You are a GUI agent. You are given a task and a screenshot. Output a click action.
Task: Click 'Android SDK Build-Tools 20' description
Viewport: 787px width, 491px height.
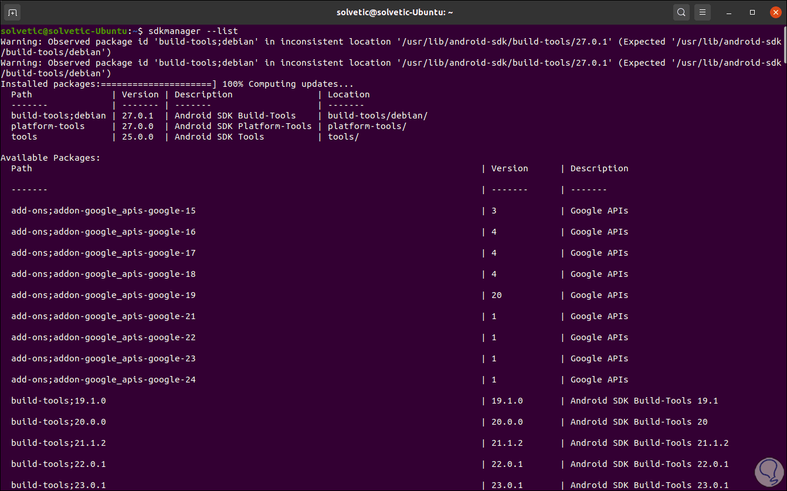tap(639, 422)
